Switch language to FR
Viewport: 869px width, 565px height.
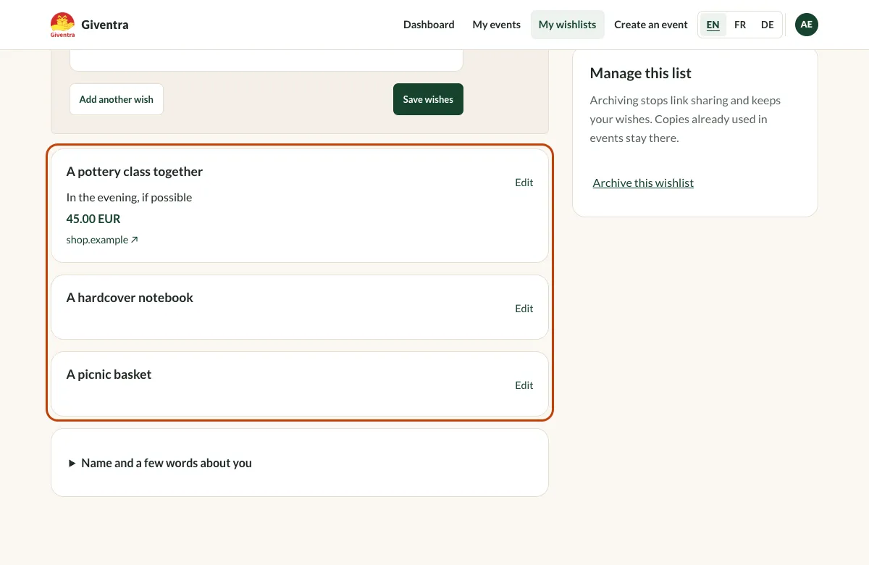pyautogui.click(x=740, y=25)
